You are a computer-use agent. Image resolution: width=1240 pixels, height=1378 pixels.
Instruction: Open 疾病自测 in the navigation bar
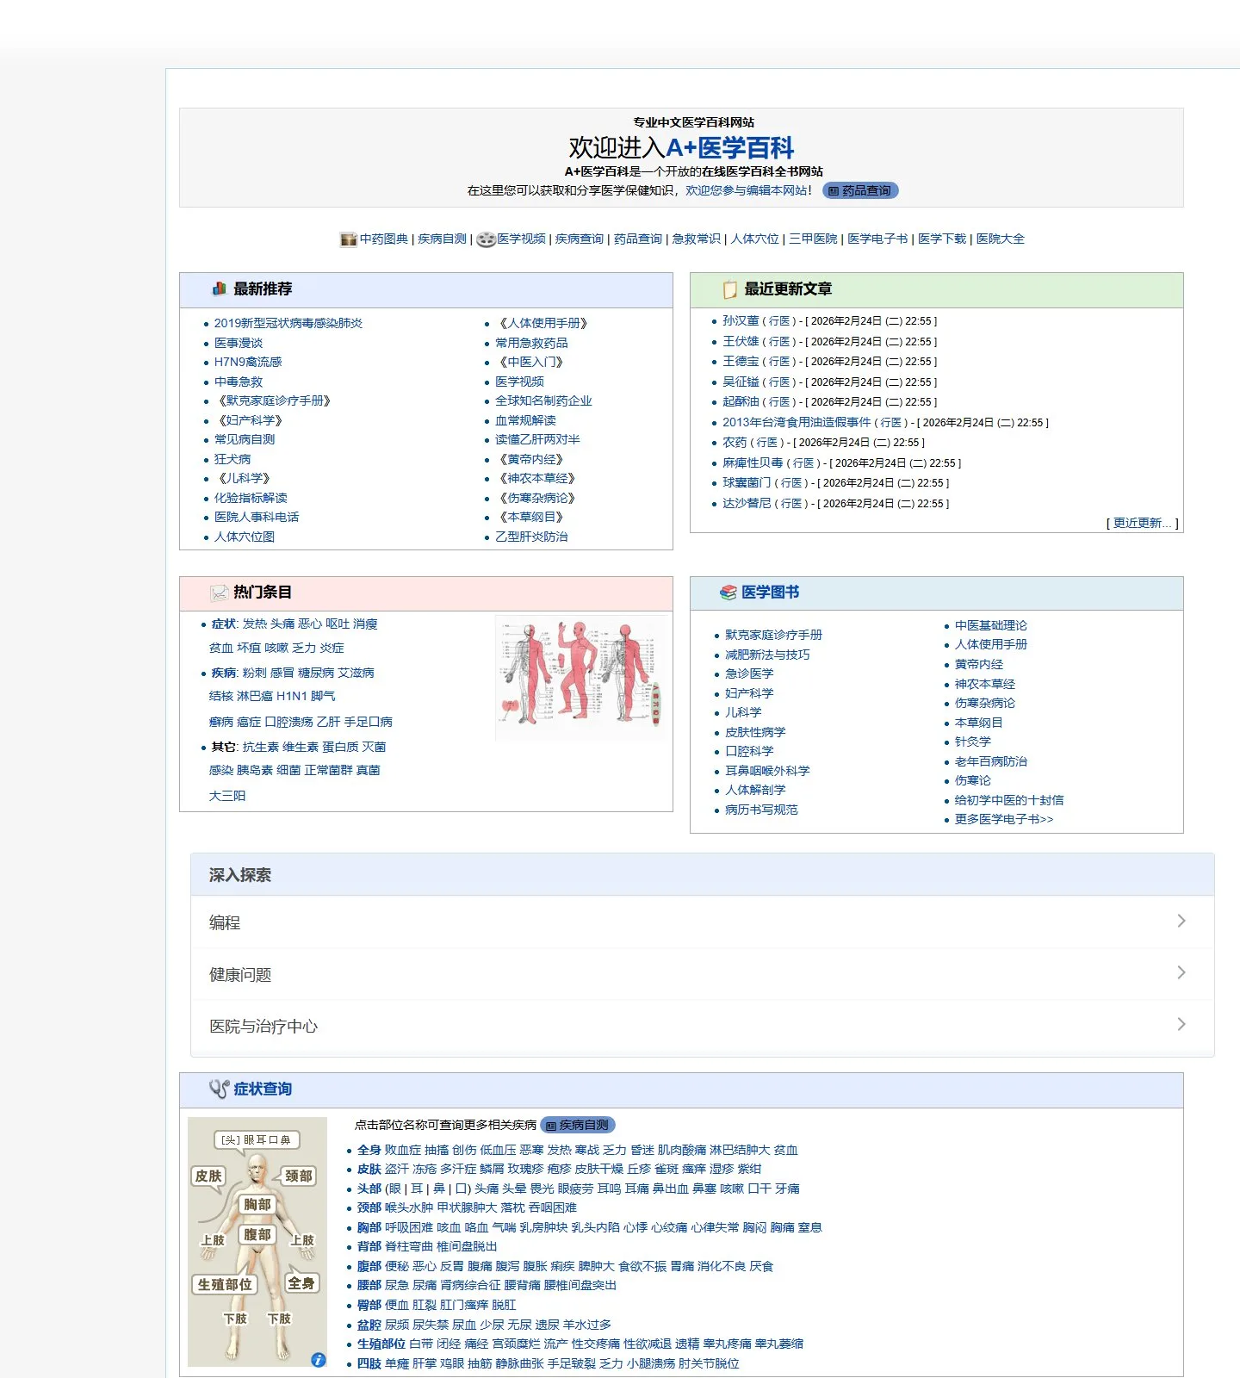click(x=442, y=239)
